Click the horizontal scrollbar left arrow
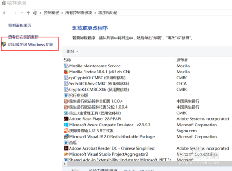Viewport: 232px width, 171px height. point(64,164)
